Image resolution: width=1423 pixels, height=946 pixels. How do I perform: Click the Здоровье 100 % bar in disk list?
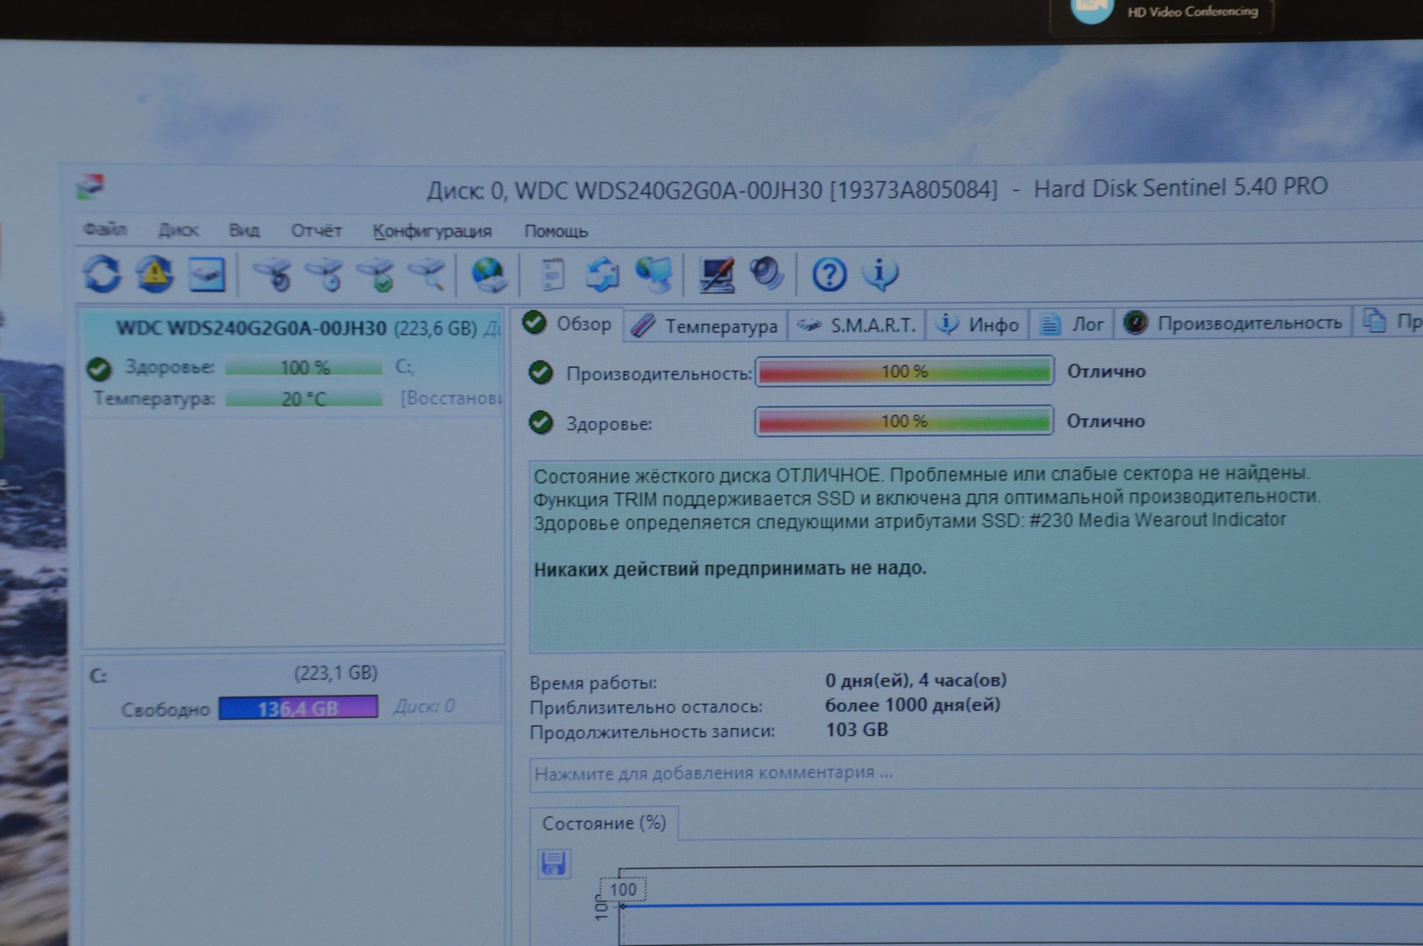pyautogui.click(x=304, y=367)
